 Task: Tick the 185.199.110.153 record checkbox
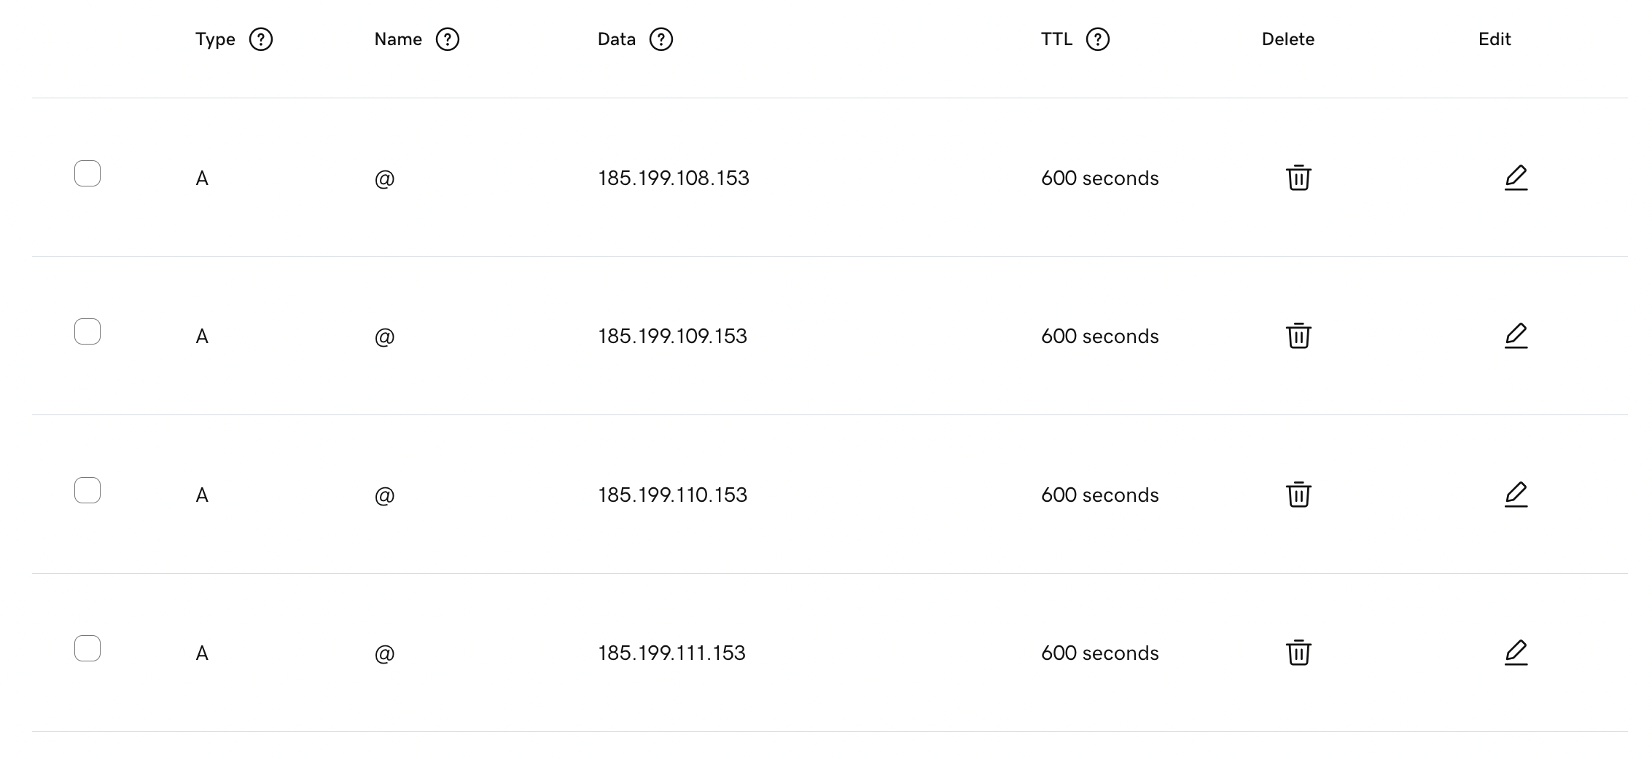[x=87, y=490]
